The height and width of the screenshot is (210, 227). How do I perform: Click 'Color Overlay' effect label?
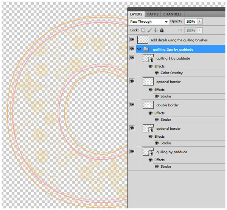click(171, 73)
